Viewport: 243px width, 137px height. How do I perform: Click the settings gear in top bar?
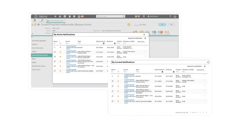coord(144,16)
